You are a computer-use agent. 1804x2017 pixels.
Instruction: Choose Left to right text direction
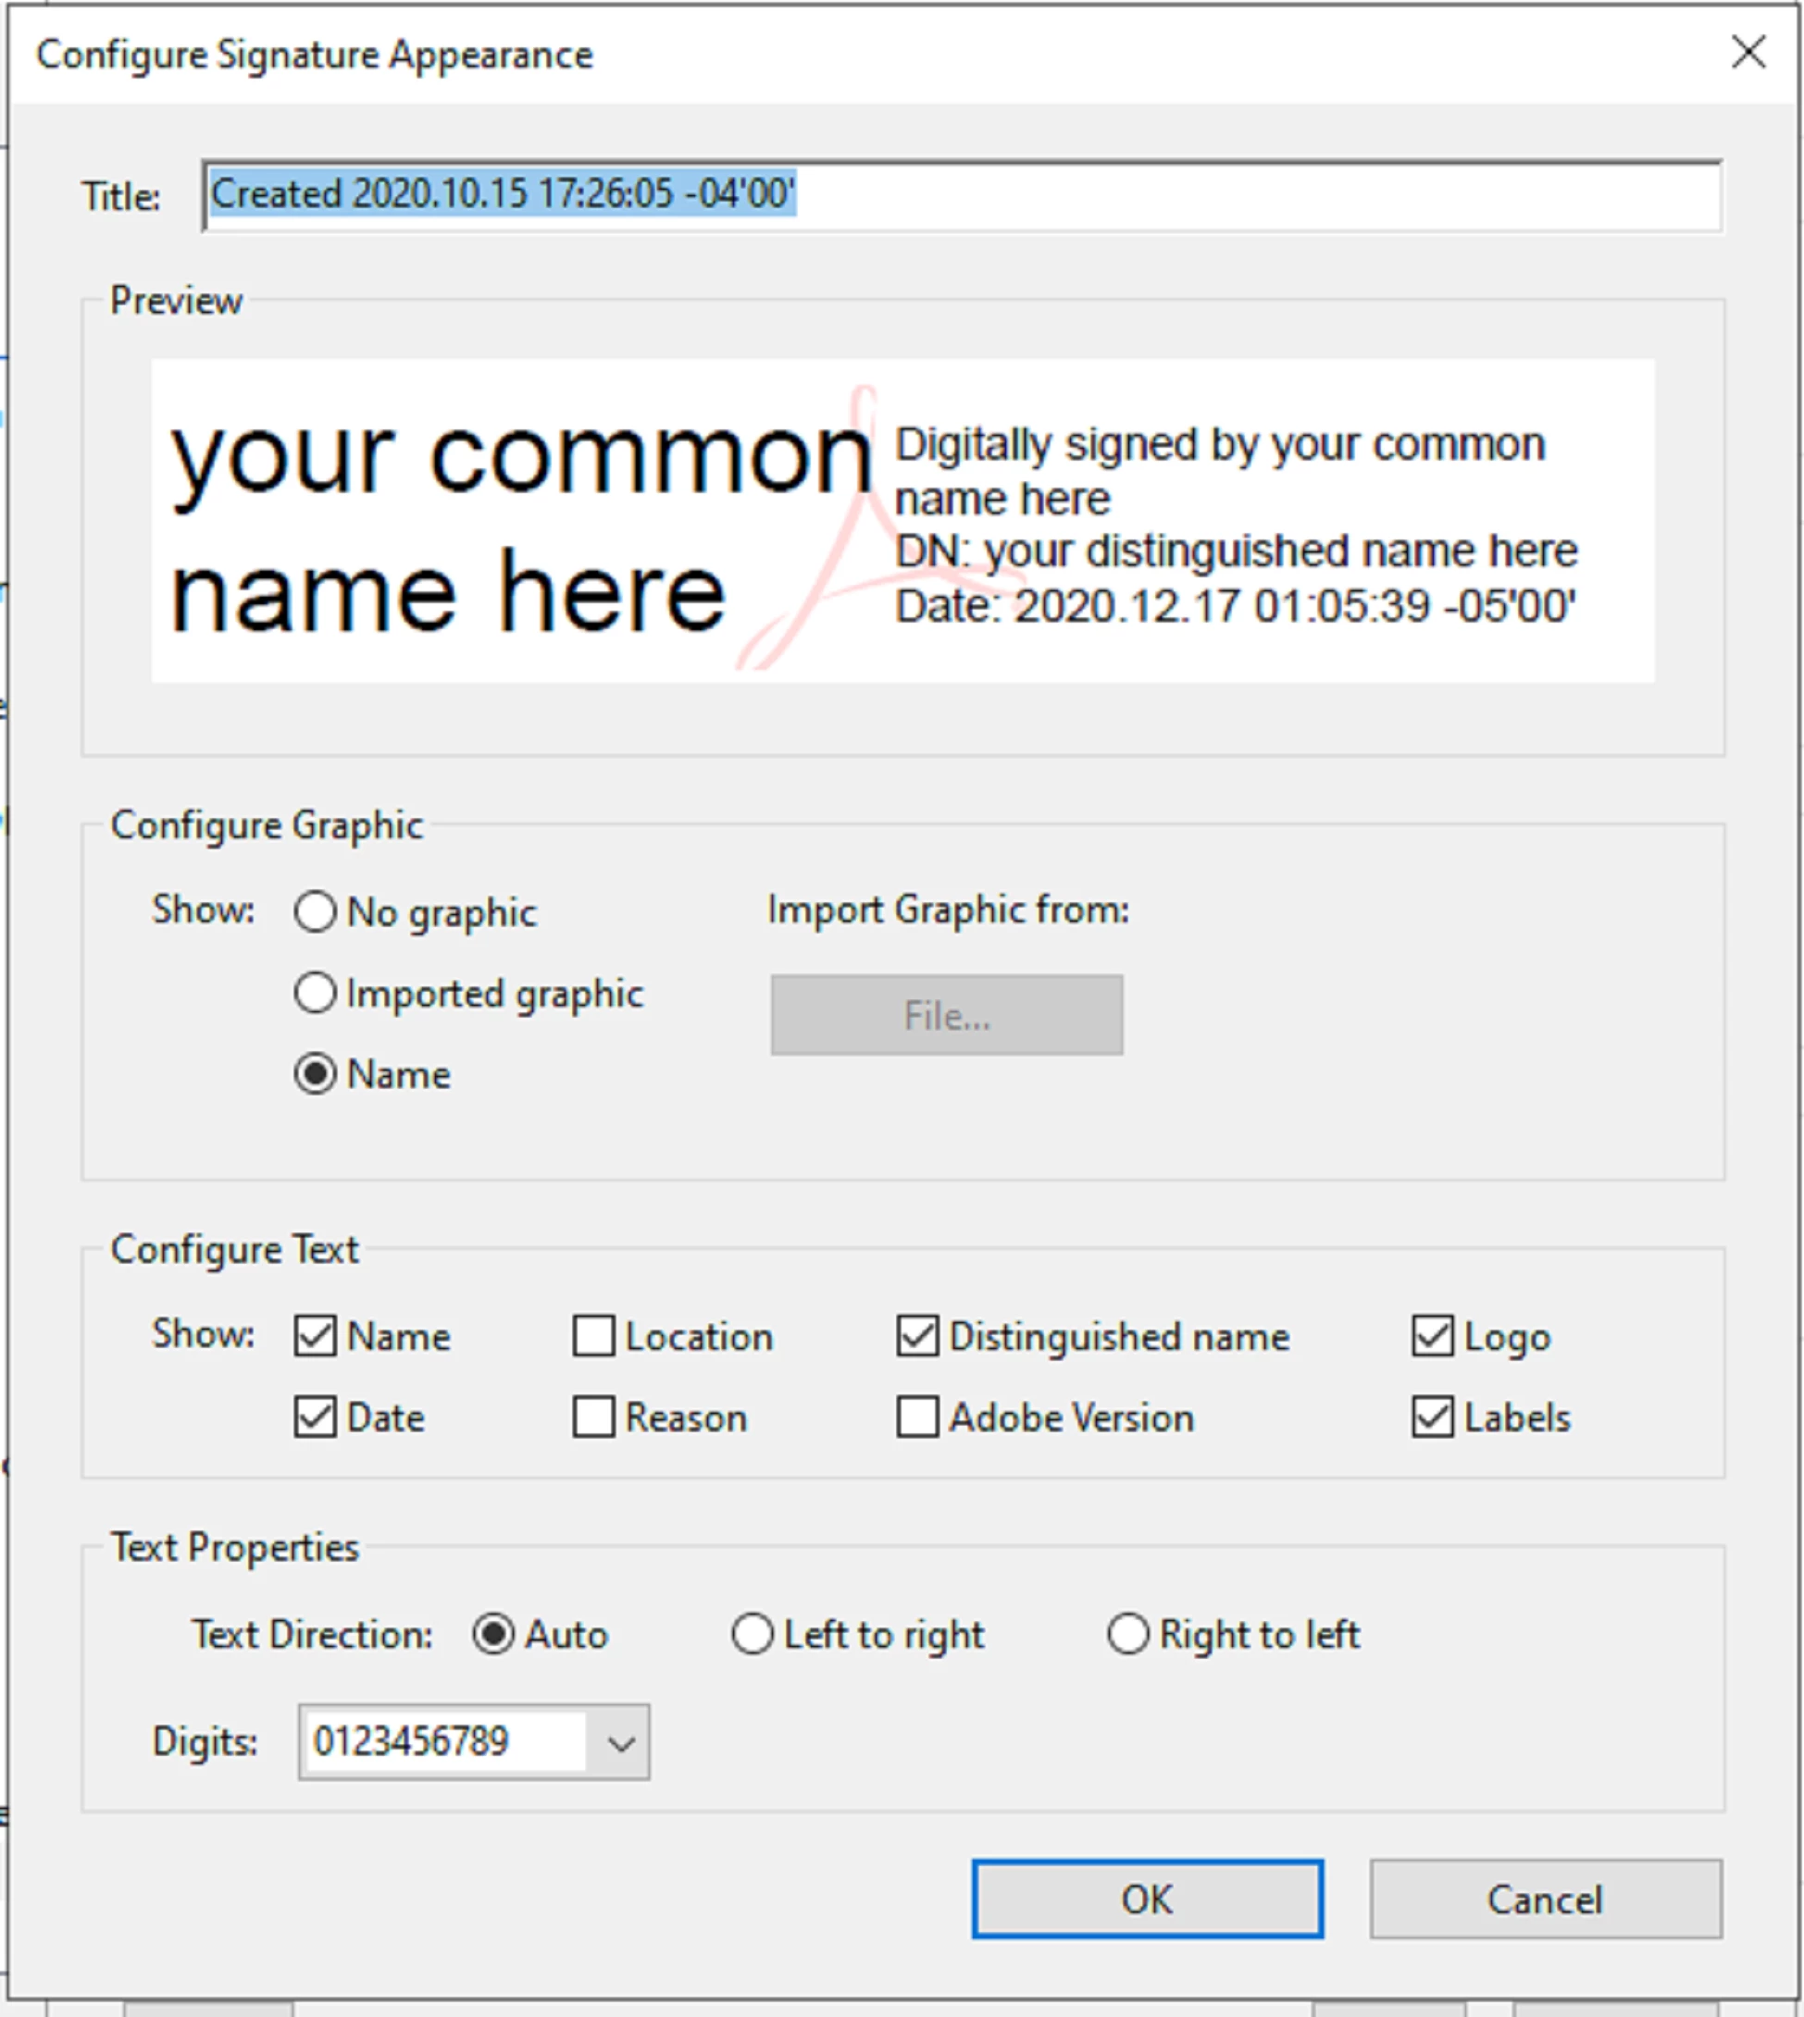[753, 1635]
